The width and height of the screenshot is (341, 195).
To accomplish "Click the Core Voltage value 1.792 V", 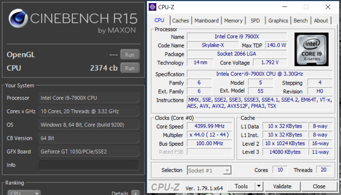I will tap(270, 62).
